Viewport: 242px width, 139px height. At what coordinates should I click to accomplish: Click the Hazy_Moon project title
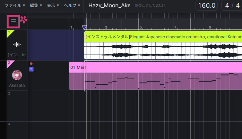pyautogui.click(x=109, y=6)
